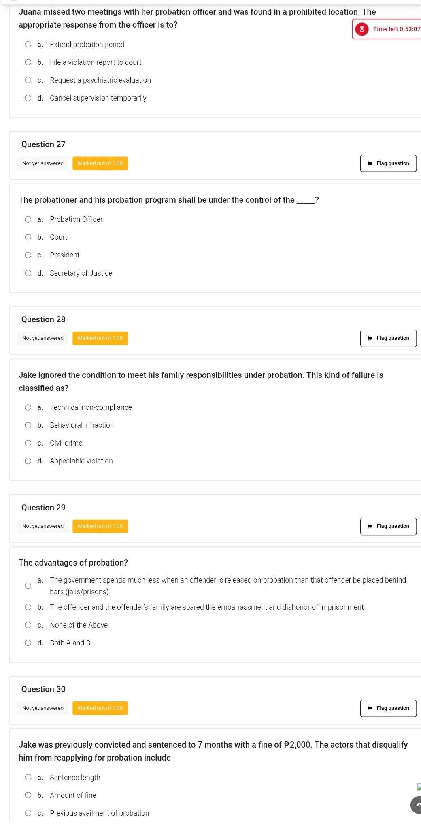Flag question 28

[x=388, y=338]
